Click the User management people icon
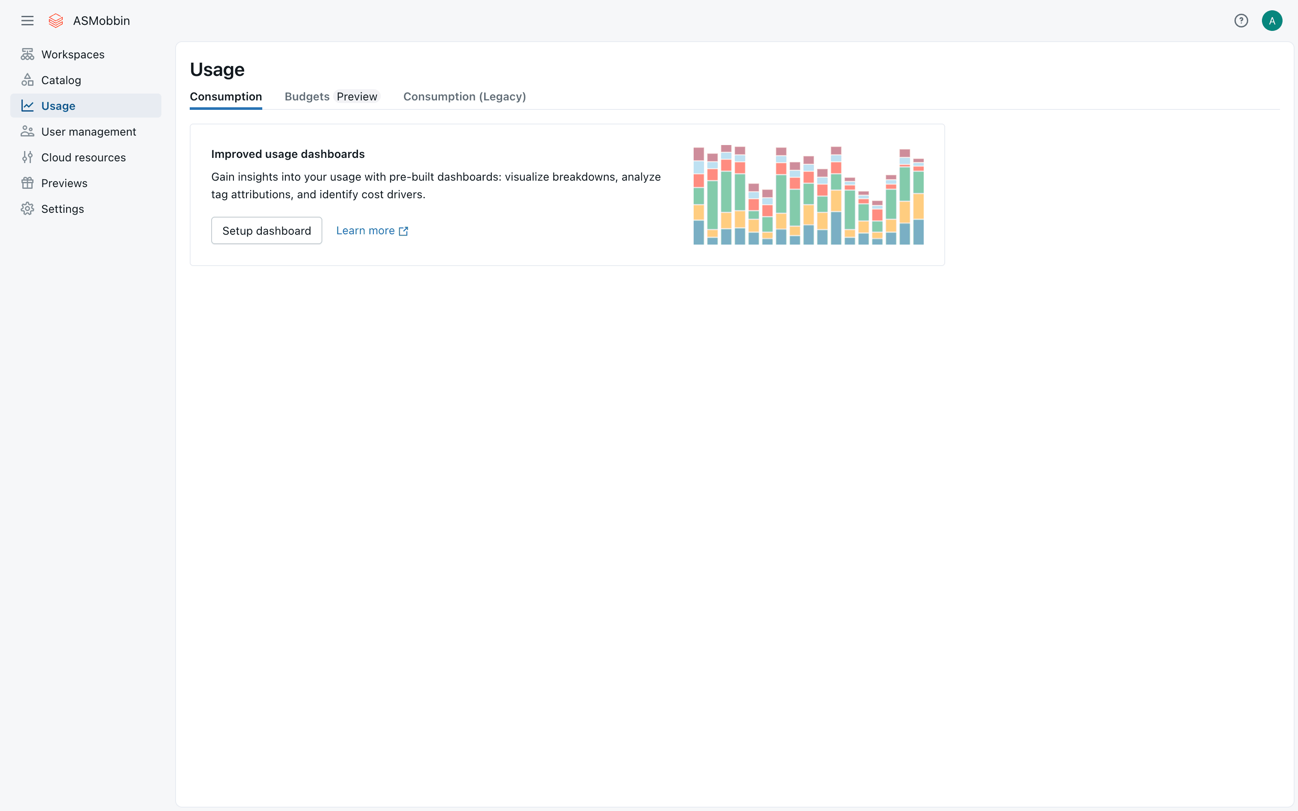This screenshot has height=811, width=1298. 27,131
